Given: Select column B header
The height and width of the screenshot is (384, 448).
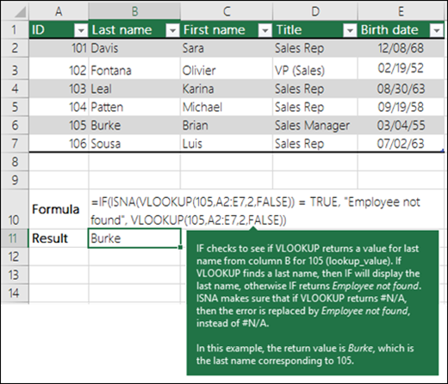Looking at the screenshot, I should coord(134,11).
